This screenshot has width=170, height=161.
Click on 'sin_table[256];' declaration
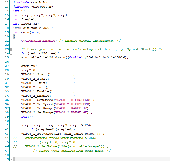click(38, 28)
